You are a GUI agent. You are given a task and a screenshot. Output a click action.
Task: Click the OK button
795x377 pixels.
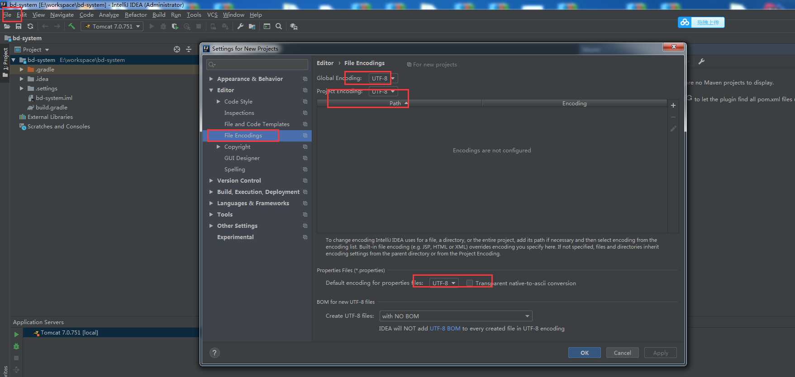click(x=585, y=353)
